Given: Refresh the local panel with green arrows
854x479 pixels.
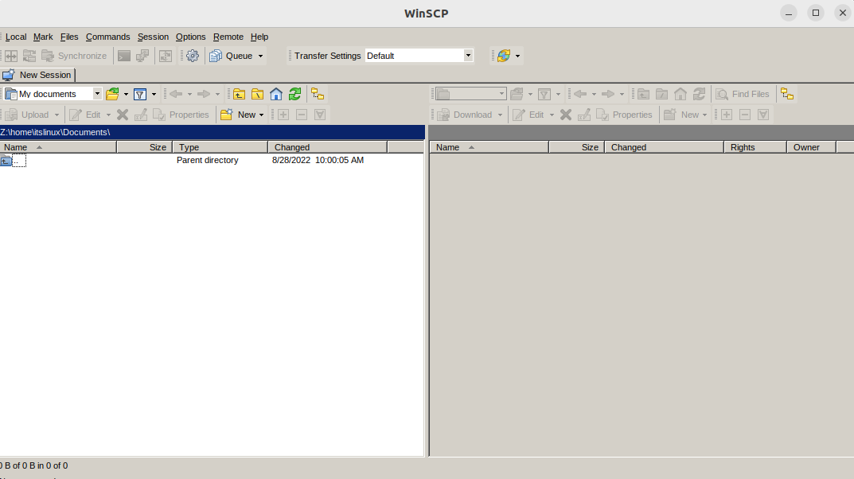Looking at the screenshot, I should click(294, 94).
